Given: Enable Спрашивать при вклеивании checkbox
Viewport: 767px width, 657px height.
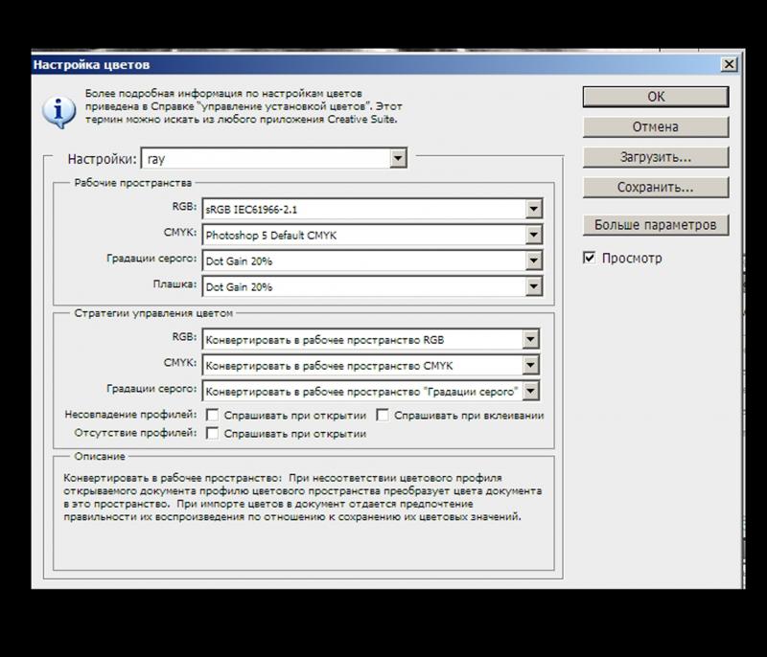Looking at the screenshot, I should (x=383, y=416).
